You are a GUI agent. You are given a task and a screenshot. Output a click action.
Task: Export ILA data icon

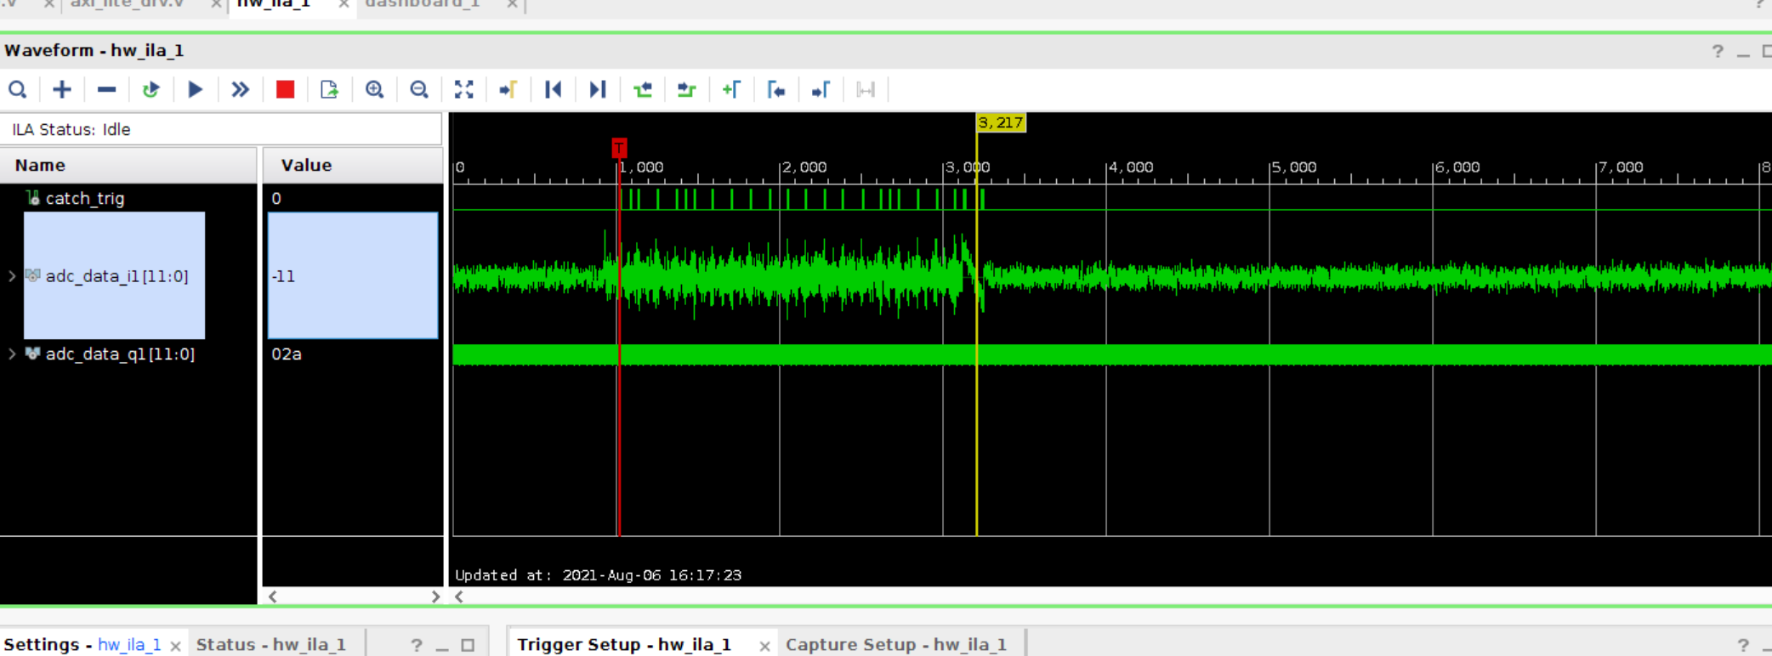pos(329,89)
